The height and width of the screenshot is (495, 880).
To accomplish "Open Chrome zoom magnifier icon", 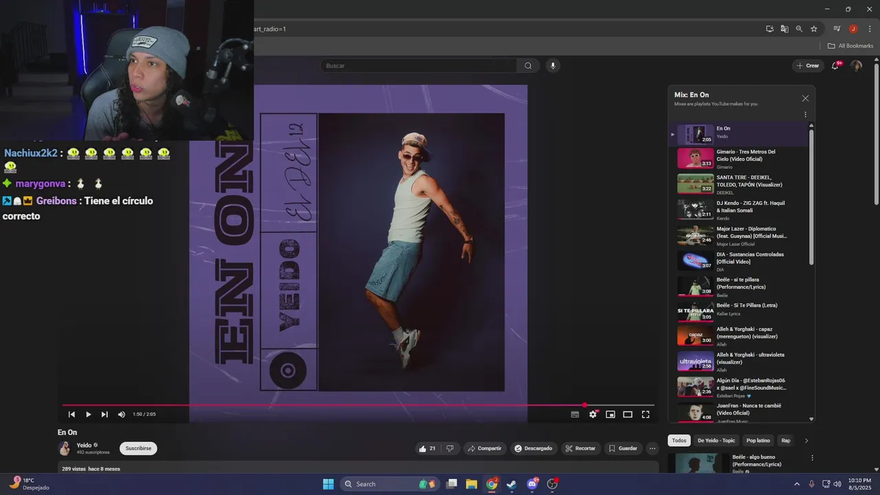I will (x=799, y=29).
